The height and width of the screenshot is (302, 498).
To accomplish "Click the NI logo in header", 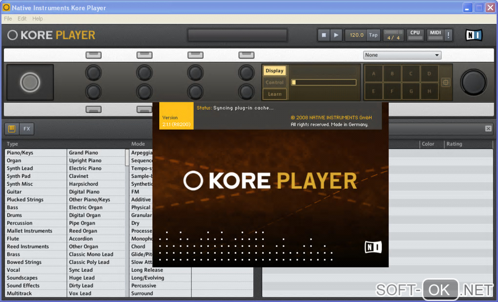I will click(x=474, y=35).
